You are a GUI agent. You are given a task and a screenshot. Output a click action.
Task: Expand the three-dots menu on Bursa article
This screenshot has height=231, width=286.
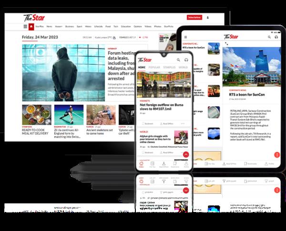(183, 124)
